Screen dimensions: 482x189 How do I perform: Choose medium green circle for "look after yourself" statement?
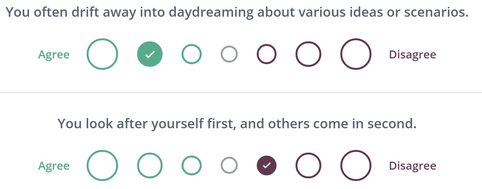pyautogui.click(x=150, y=165)
